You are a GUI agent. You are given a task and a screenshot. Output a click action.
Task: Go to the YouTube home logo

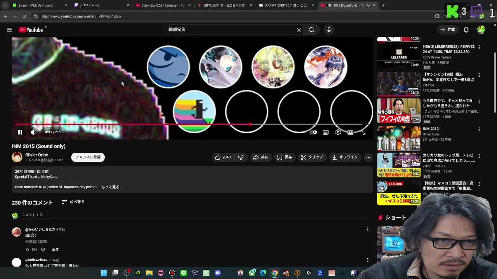click(31, 30)
